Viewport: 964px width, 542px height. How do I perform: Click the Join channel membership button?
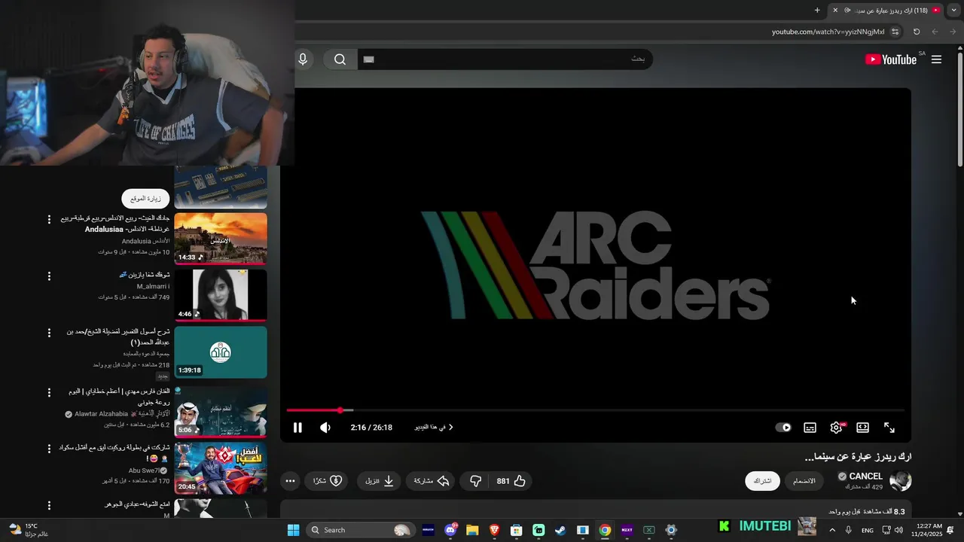point(804,481)
